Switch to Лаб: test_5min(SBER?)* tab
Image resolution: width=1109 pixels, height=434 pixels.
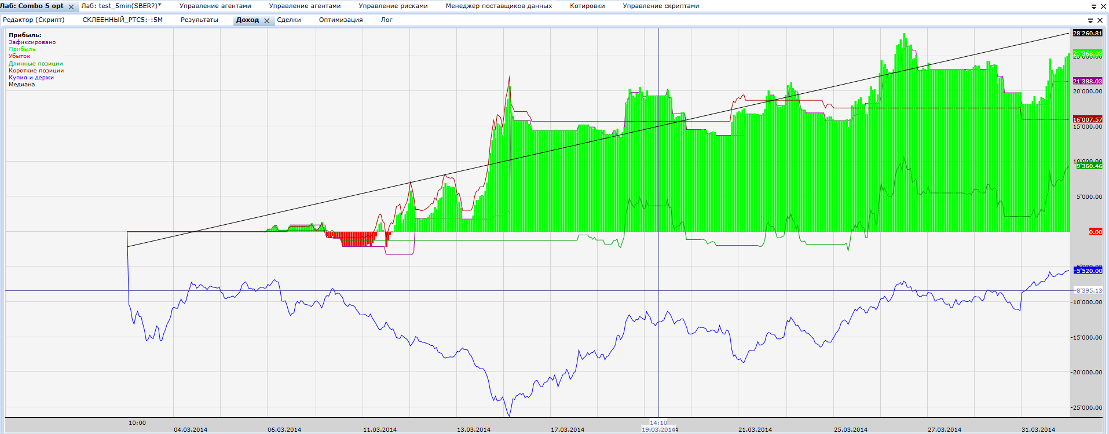121,6
